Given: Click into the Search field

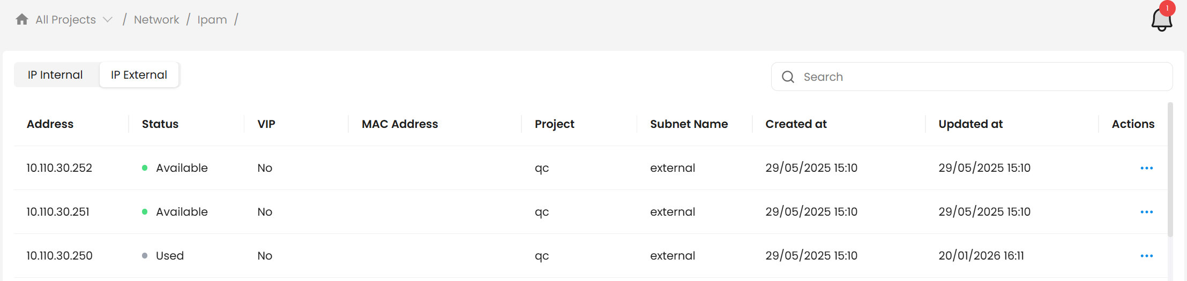Looking at the screenshot, I should pos(981,77).
